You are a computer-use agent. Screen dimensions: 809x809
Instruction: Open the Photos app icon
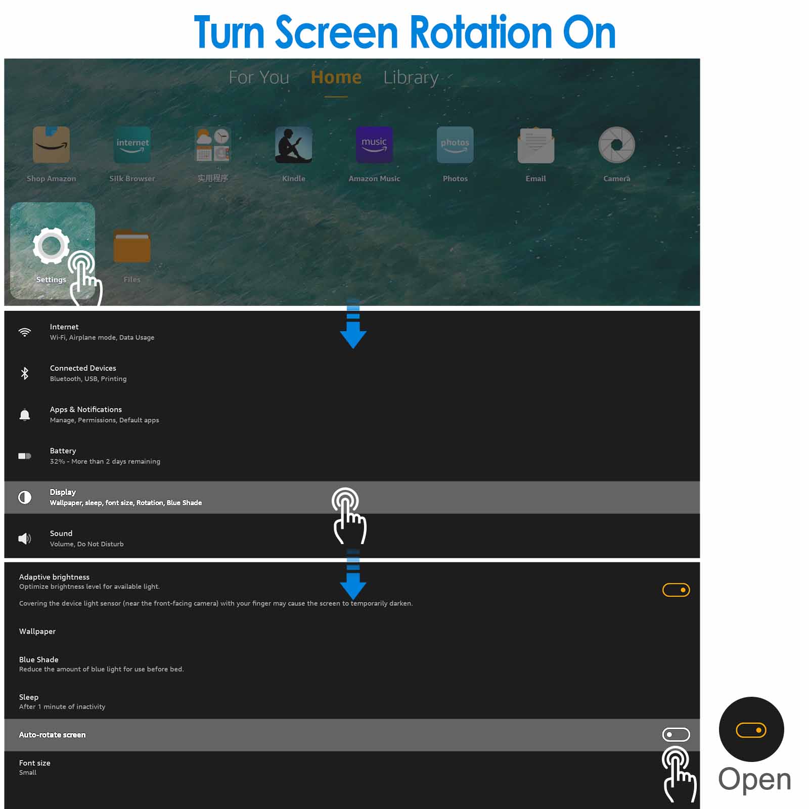pyautogui.click(x=455, y=145)
